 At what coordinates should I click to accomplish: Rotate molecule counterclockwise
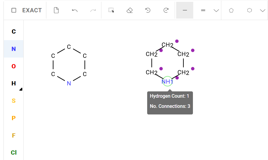148,10
